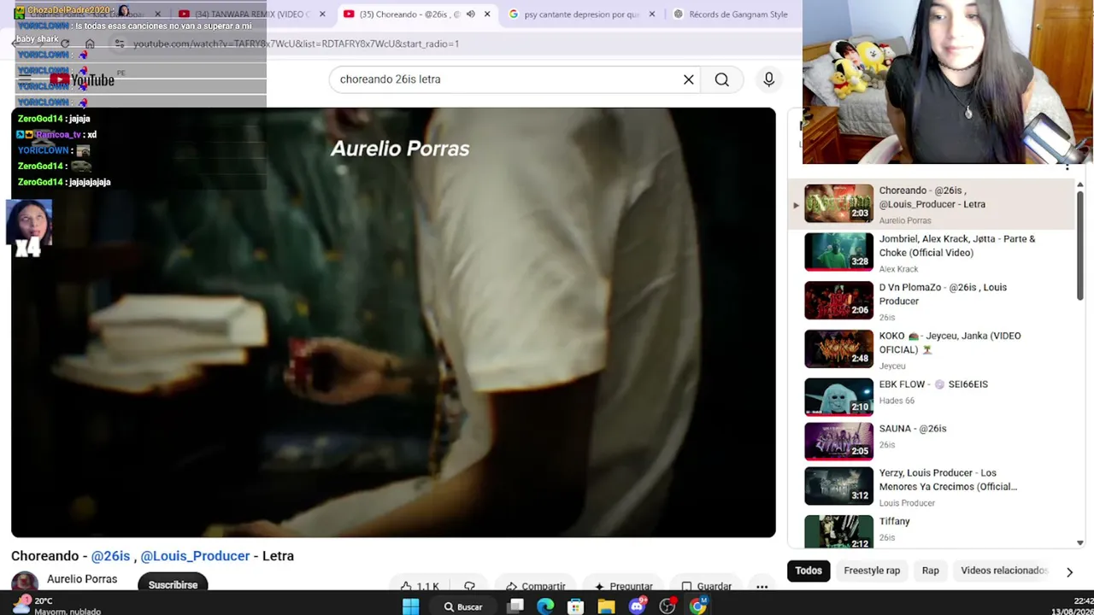Go to the YouTube home logo
The width and height of the screenshot is (1094, 615).
82,80
